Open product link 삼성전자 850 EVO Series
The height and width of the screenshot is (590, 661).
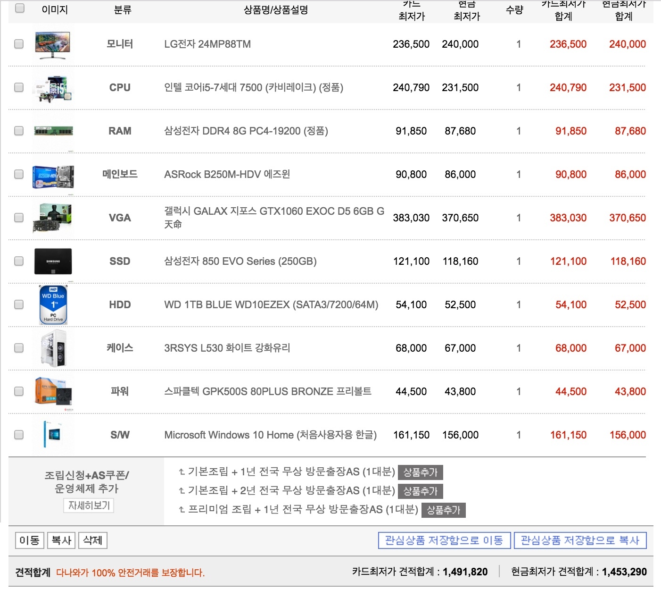pyautogui.click(x=240, y=261)
